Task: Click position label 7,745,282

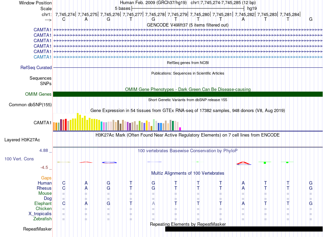Action: click(x=244, y=14)
